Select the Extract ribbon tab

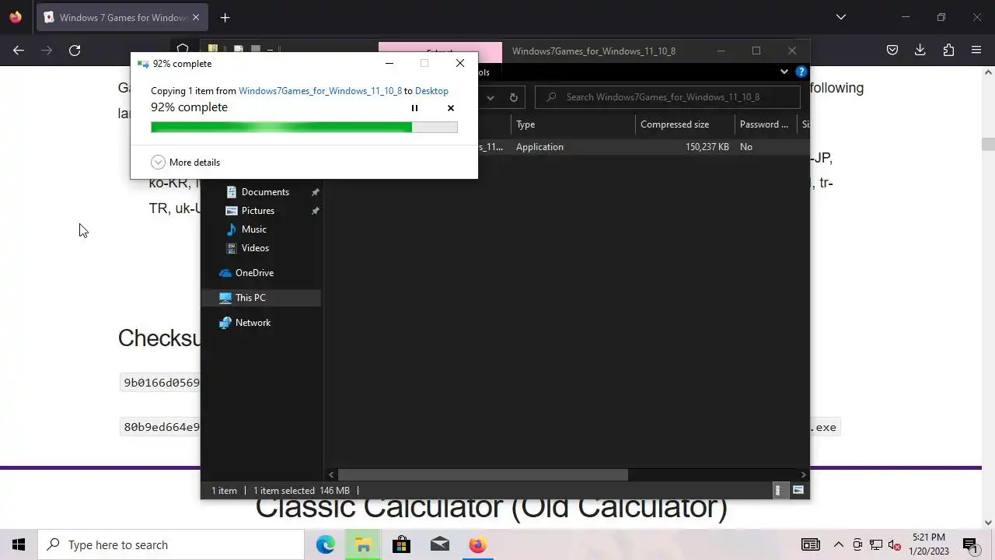coord(440,51)
